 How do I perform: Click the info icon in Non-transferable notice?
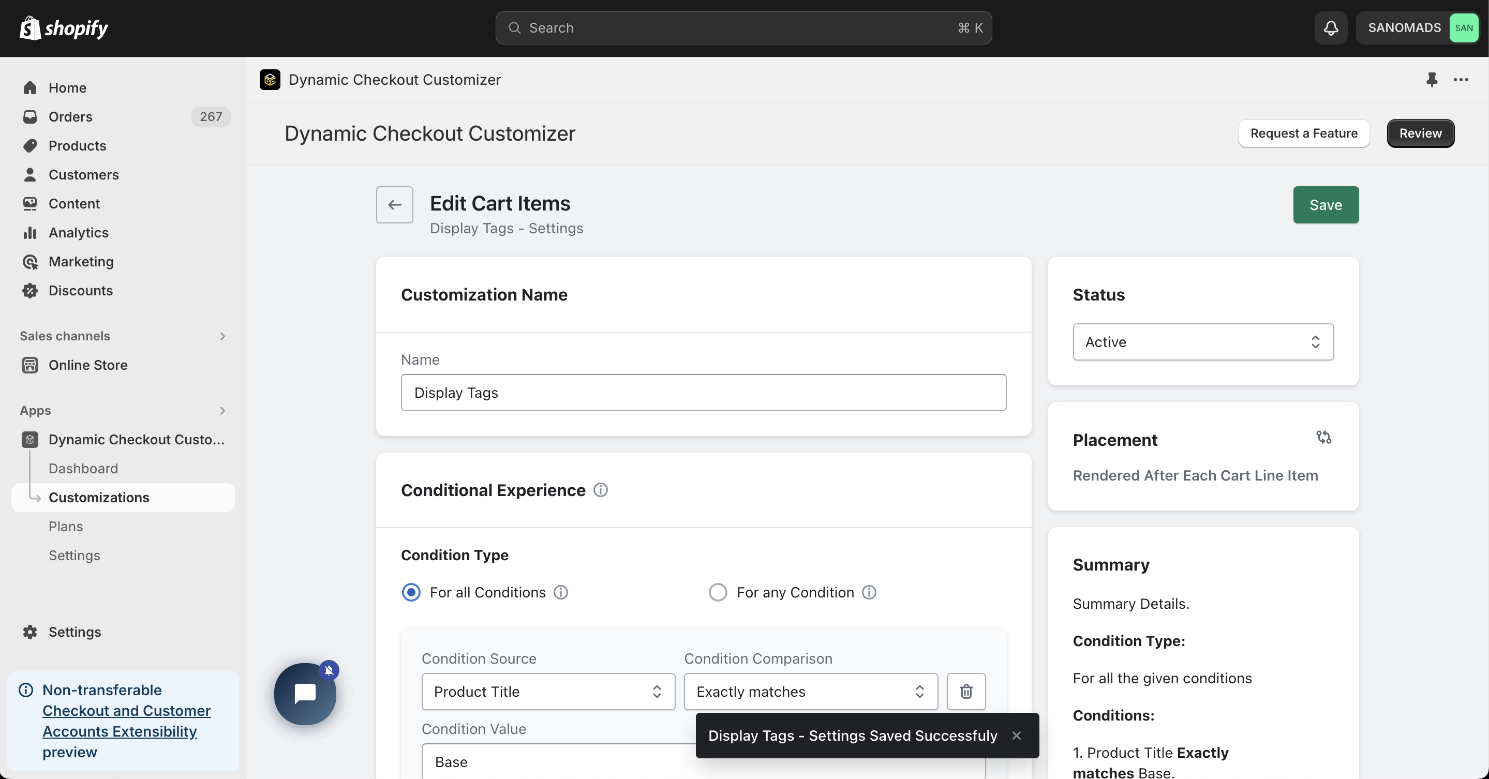(x=26, y=690)
